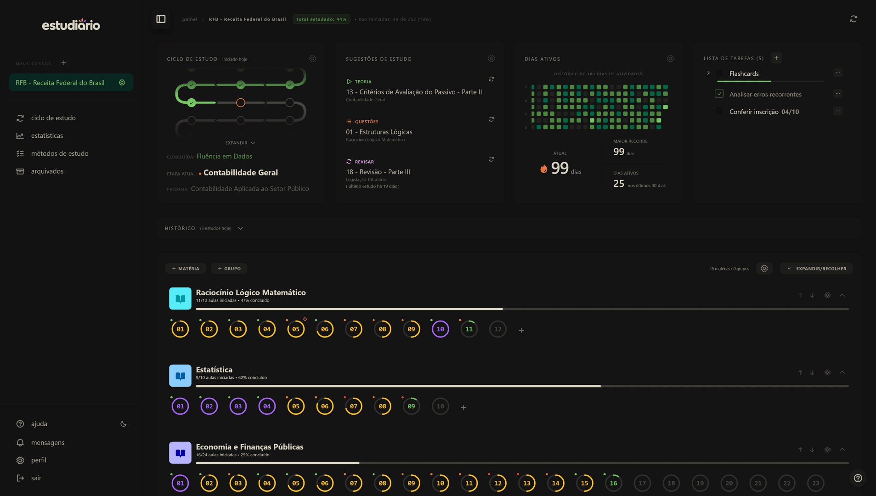This screenshot has height=496, width=876.
Task: Open the subjects list settings gear
Action: coord(764,269)
